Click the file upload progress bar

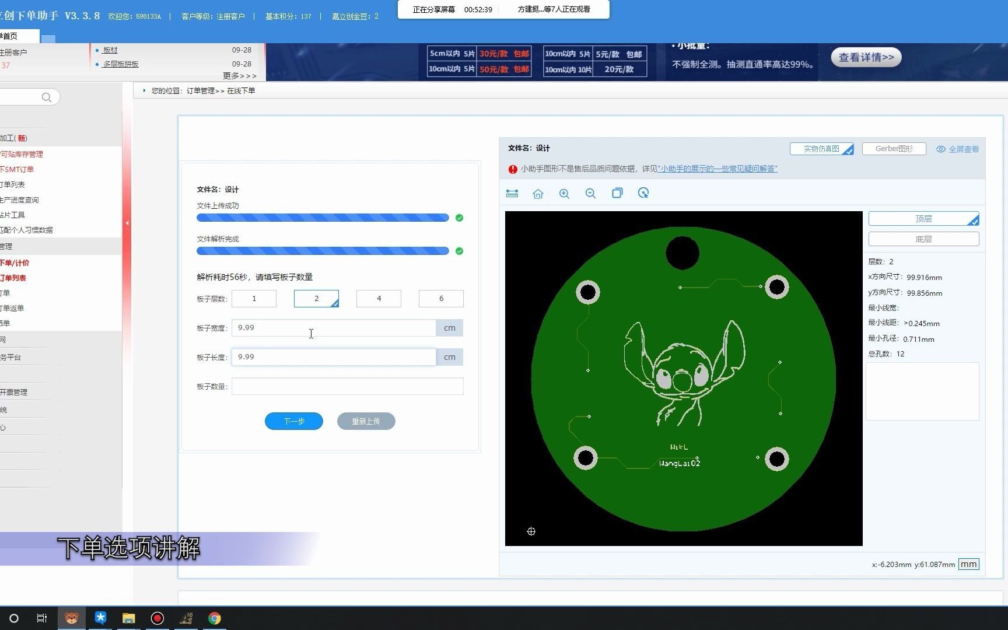pos(323,218)
